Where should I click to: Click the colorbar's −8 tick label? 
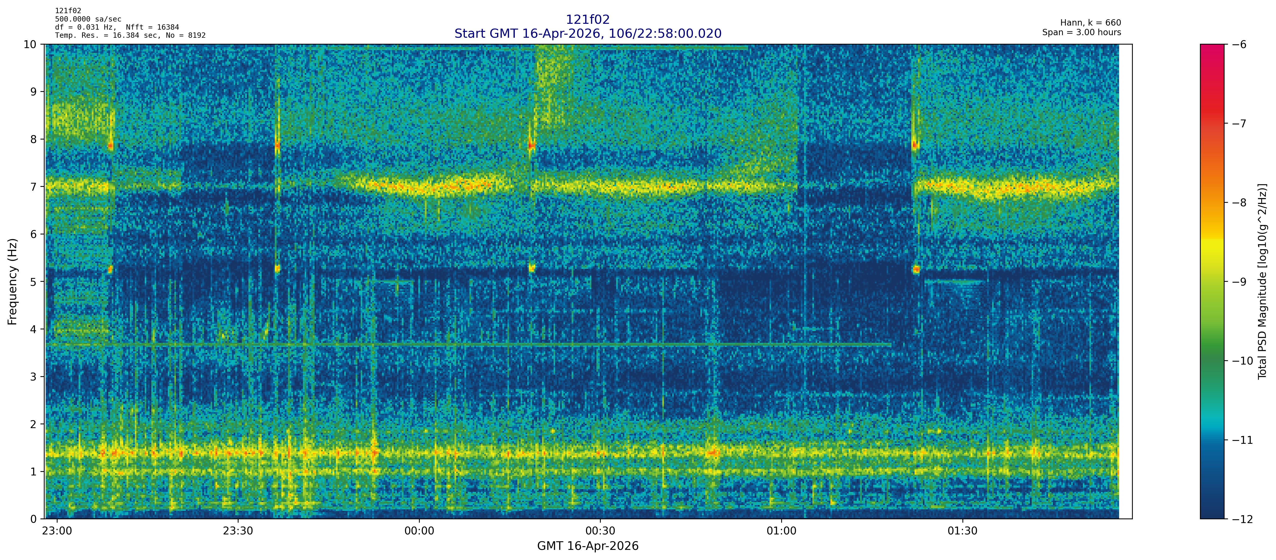(x=1239, y=203)
